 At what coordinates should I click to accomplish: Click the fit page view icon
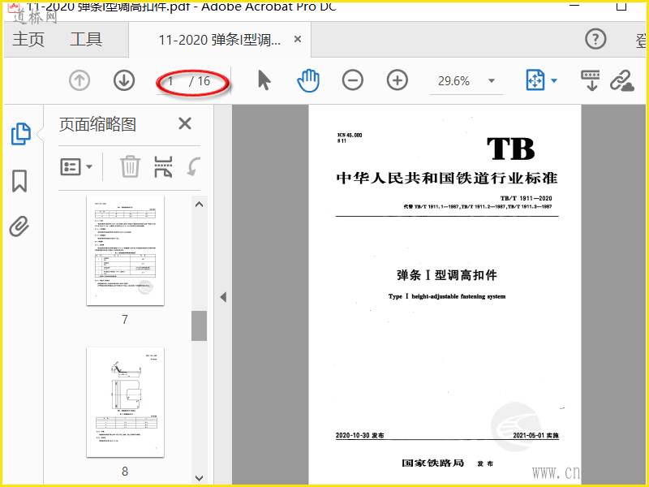point(535,80)
